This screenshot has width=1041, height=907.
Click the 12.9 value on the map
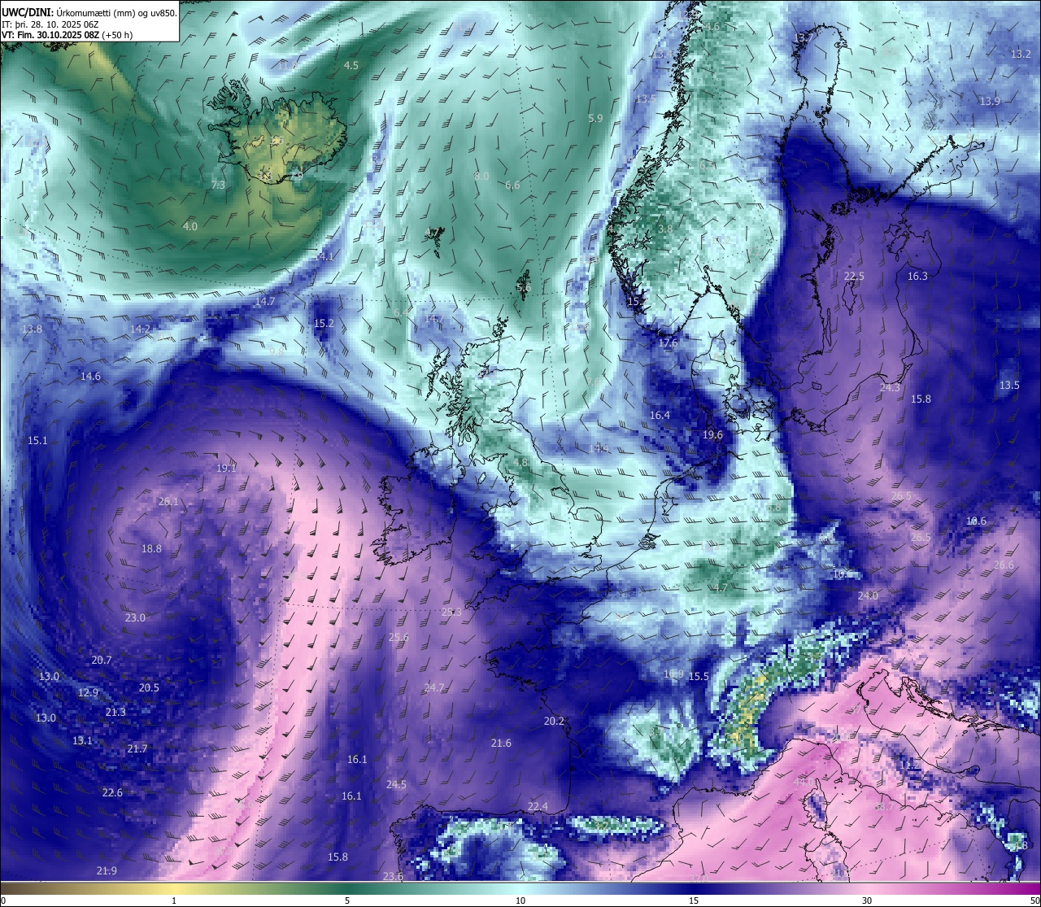point(88,693)
